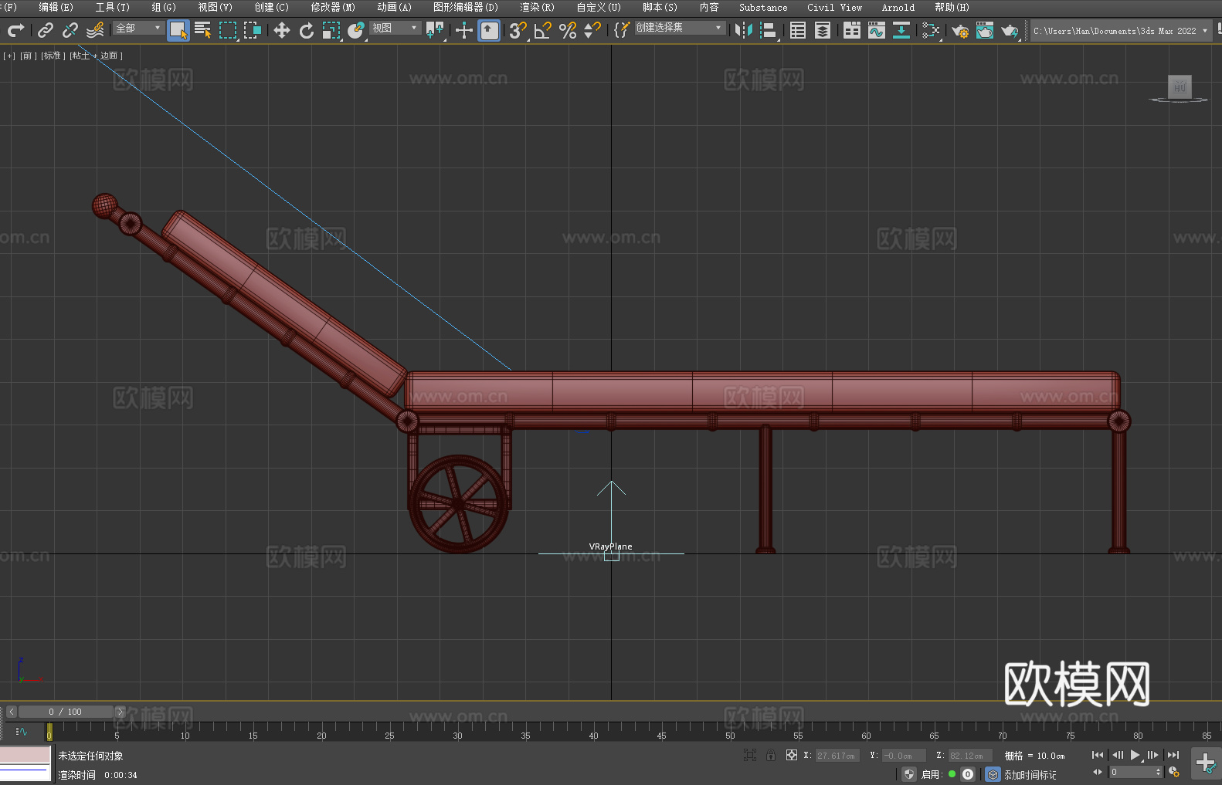Click viewport [标准] shading label

53,56
